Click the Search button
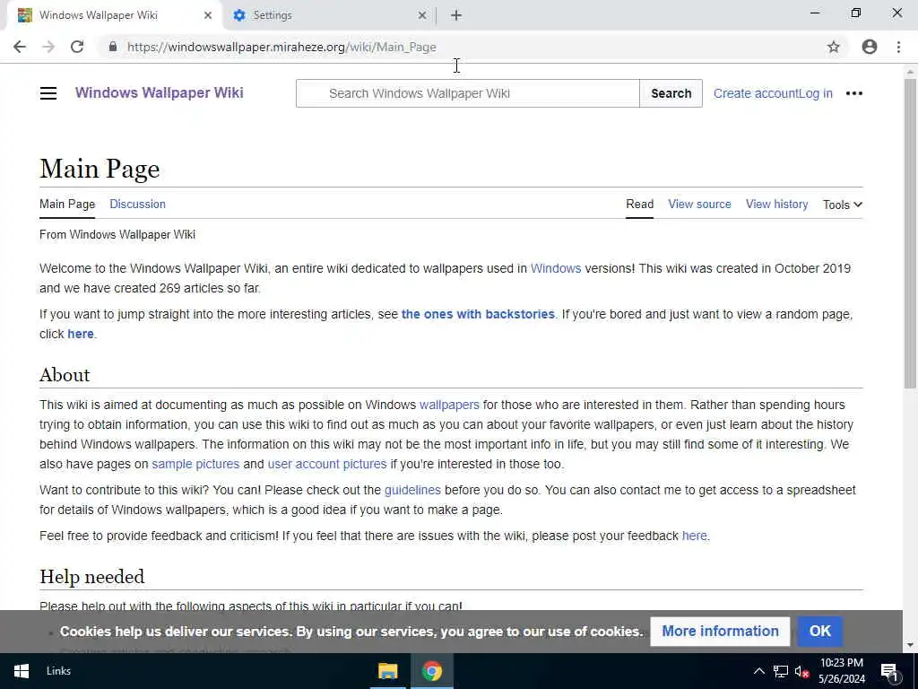918x689 pixels. click(671, 93)
